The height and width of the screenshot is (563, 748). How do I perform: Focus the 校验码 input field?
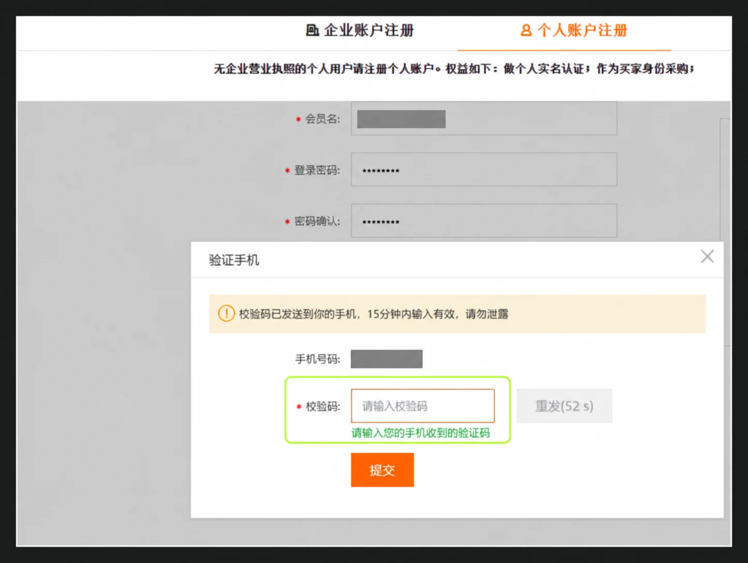pyautogui.click(x=423, y=406)
